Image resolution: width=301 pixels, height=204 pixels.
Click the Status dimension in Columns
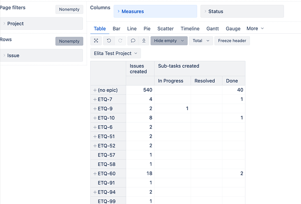(242, 11)
